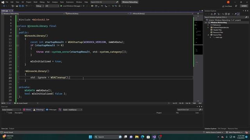Click Select Repository in status bar
Image resolution: width=250 pixels, height=140 pixels.
234,132
